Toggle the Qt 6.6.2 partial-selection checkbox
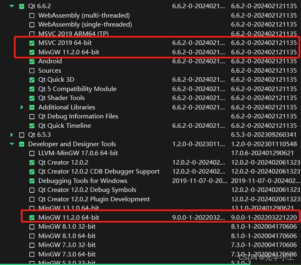Viewport: 301px width, 265px height. point(22,6)
